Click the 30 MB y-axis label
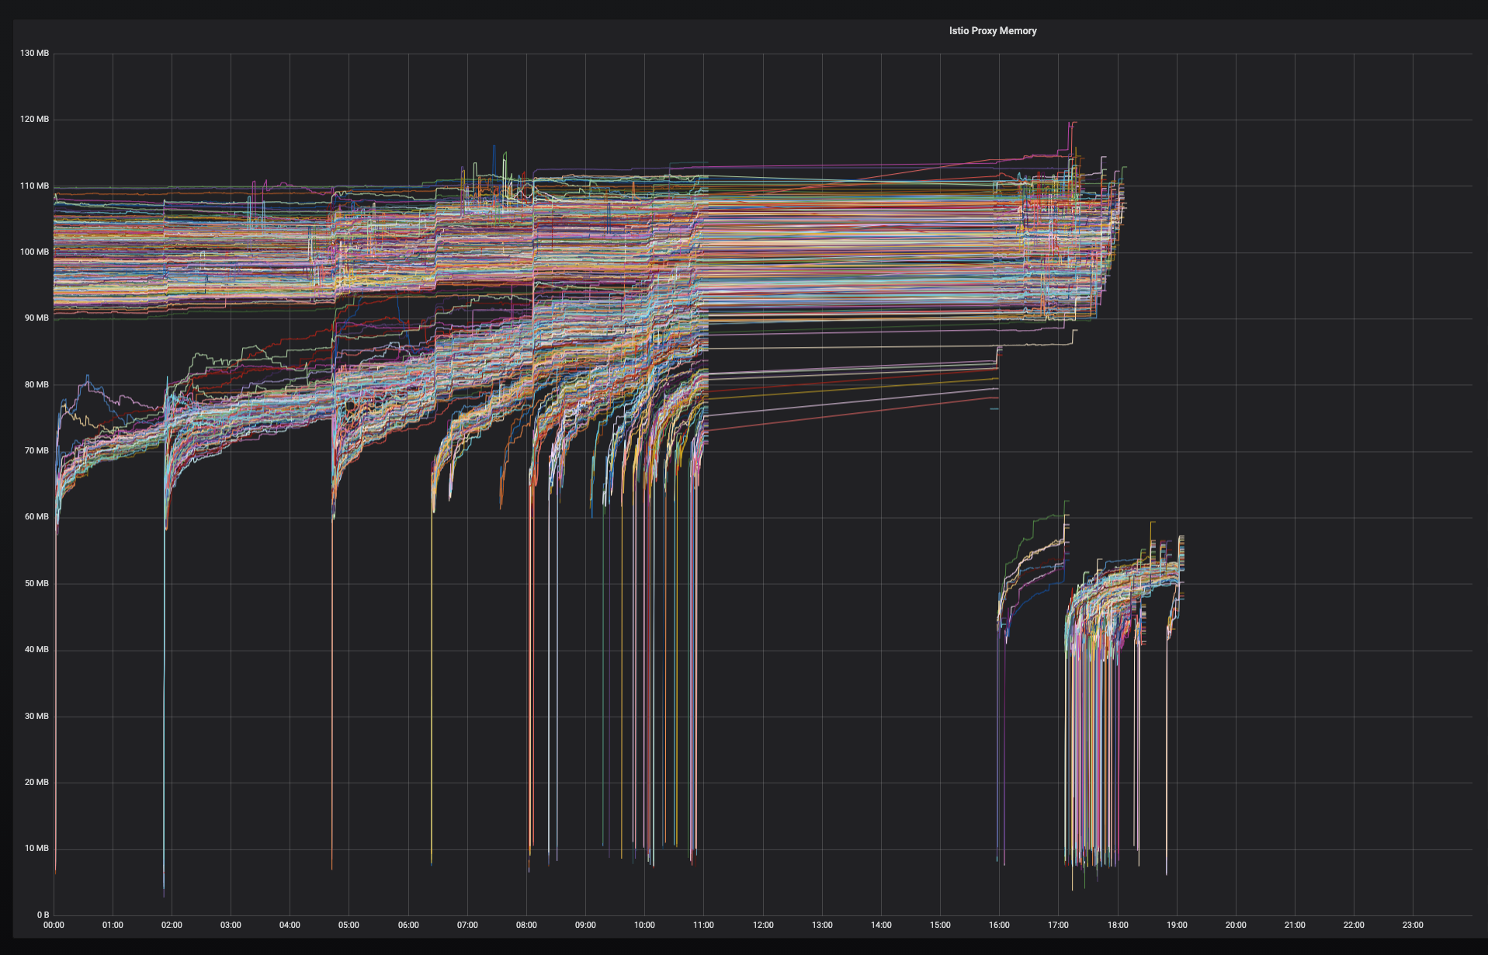Image resolution: width=1488 pixels, height=955 pixels. tap(36, 716)
